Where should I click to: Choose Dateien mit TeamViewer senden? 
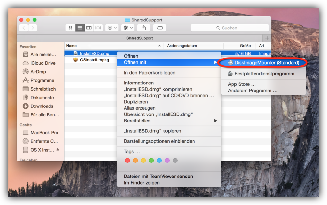tap(169, 177)
